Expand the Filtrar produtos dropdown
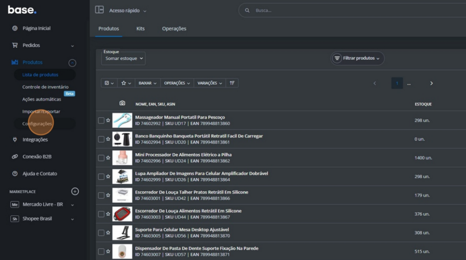 click(357, 58)
